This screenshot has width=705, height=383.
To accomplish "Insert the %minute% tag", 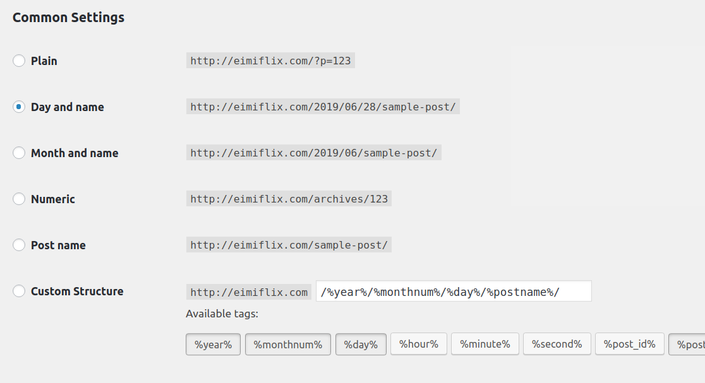I will coord(485,344).
